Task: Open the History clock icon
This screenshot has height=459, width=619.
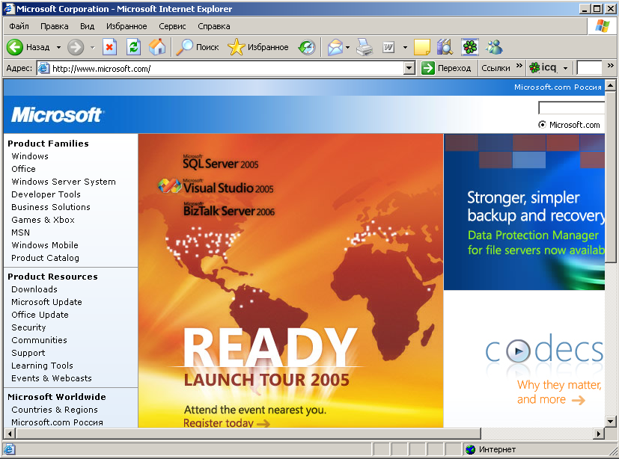Action: pos(307,47)
